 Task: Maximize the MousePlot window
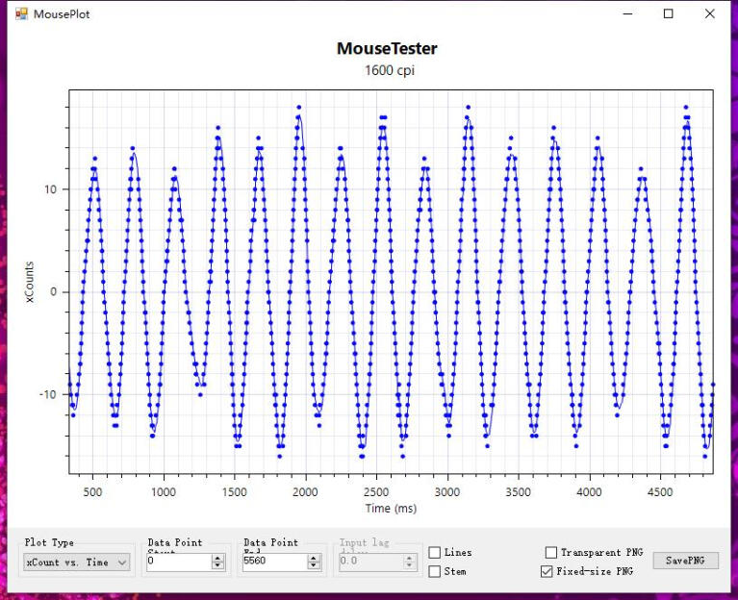(669, 14)
